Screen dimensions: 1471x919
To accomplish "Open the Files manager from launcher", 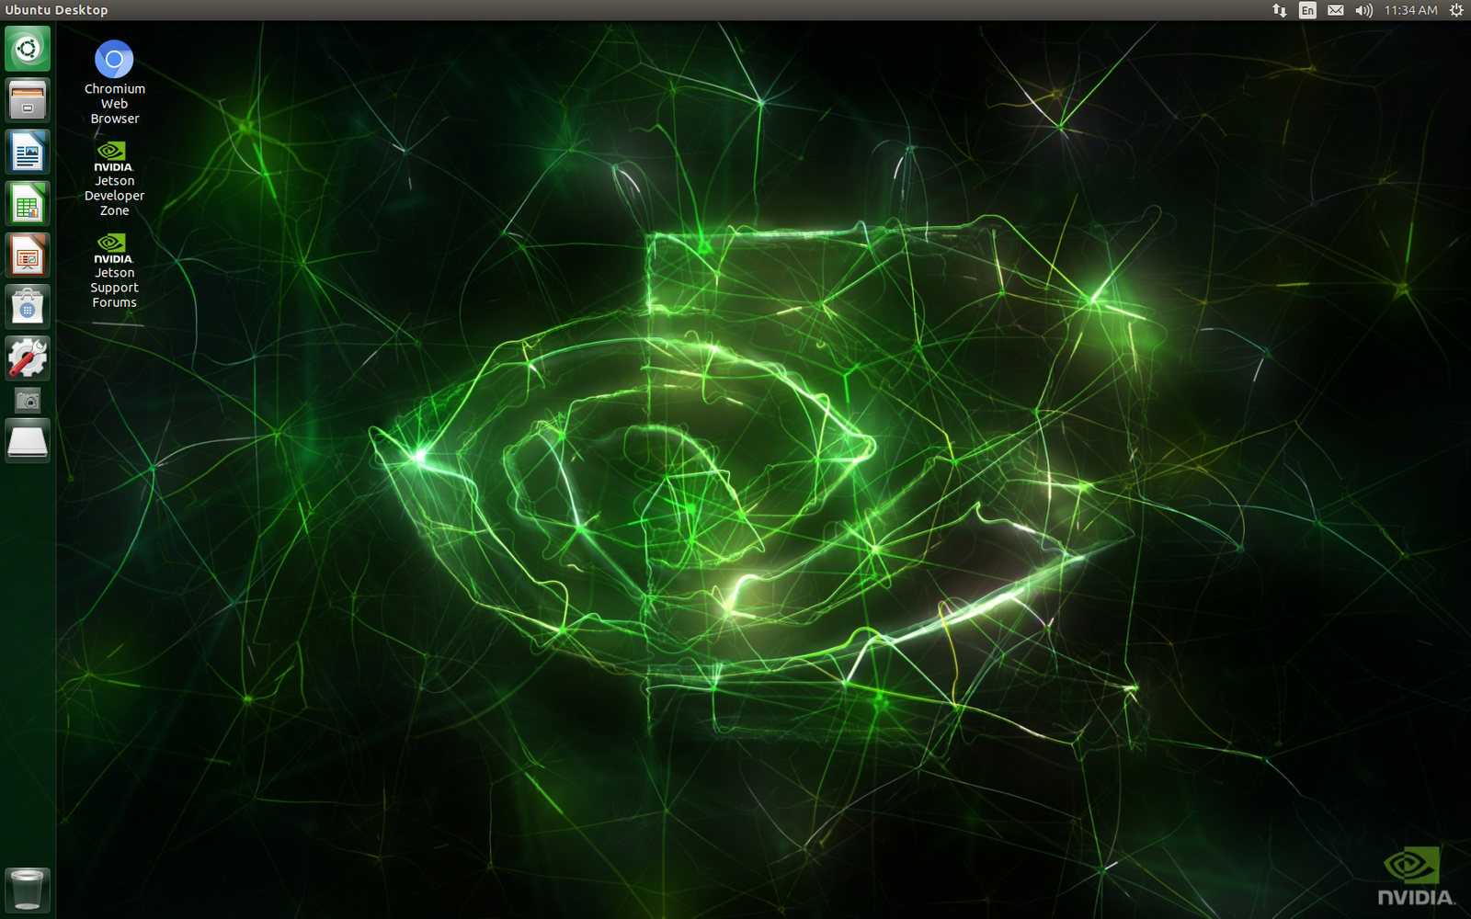I will (x=28, y=99).
